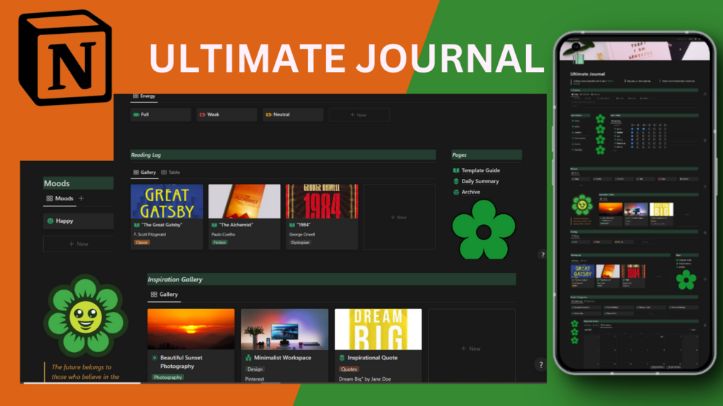
Task: Select the Inspiration Gallery view tab
Action: (x=164, y=294)
